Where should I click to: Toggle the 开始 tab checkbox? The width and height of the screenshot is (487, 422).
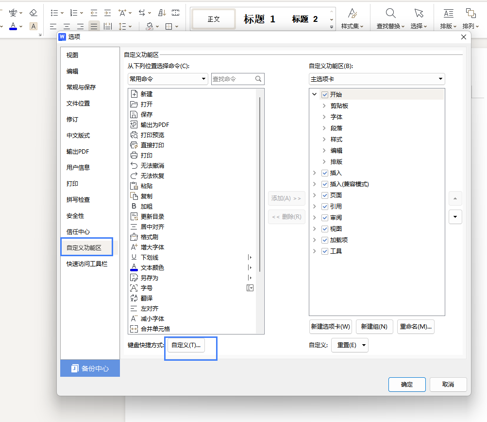tap(325, 94)
